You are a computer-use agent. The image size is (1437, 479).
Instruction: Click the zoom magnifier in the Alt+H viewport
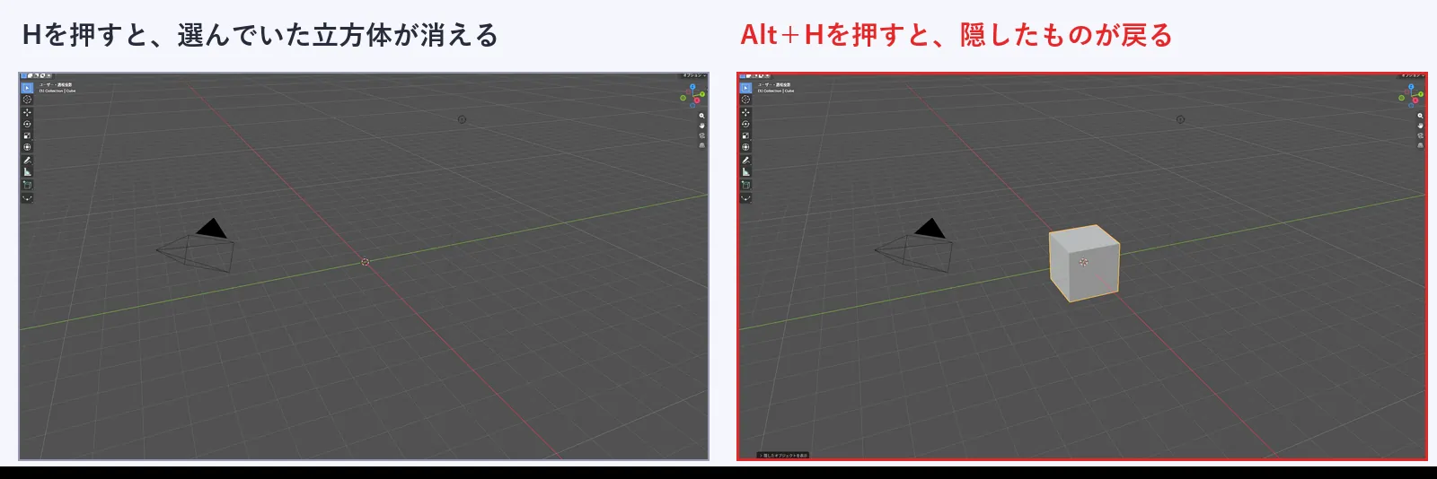click(x=1420, y=116)
